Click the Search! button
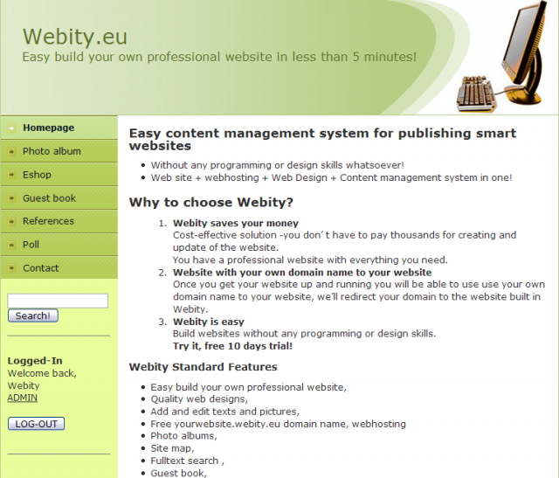Screen dimensions: 559x478 click(x=33, y=315)
